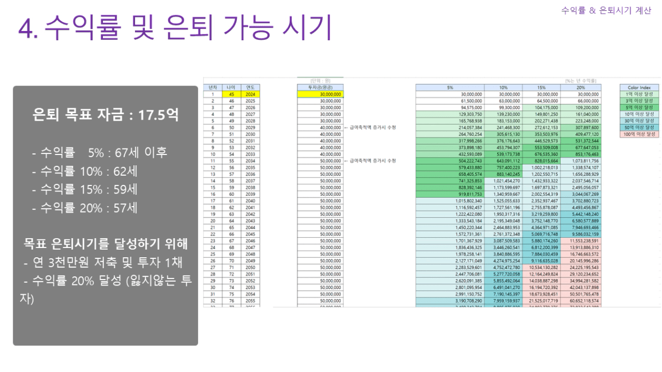Select the cell '1,002,218,013'
Screen dimensions: 662x372
pyautogui.click(x=541, y=167)
